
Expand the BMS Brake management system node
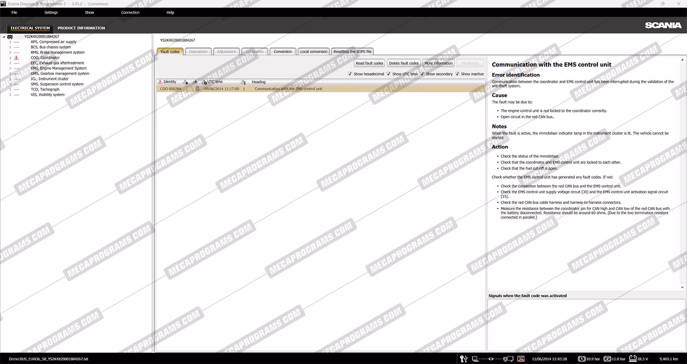(x=10, y=52)
